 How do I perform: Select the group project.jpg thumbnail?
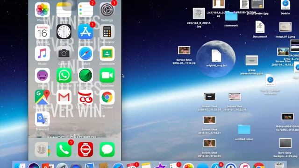[x=257, y=4]
